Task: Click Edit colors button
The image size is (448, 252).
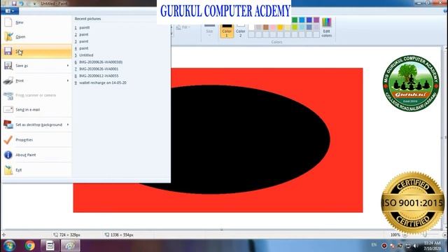Action: point(327,27)
